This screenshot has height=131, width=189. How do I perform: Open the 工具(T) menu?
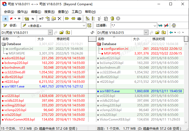(77, 12)
